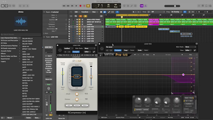Toggle global Hide (H) button
213x120 pixels.
point(81,16)
